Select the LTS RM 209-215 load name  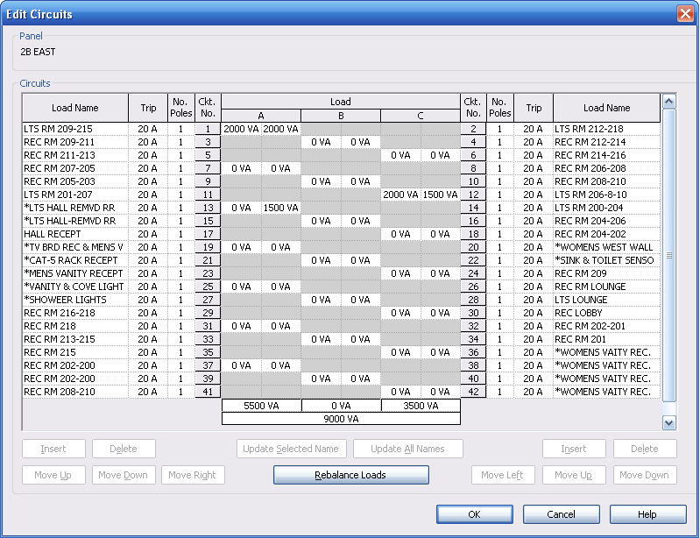75,129
